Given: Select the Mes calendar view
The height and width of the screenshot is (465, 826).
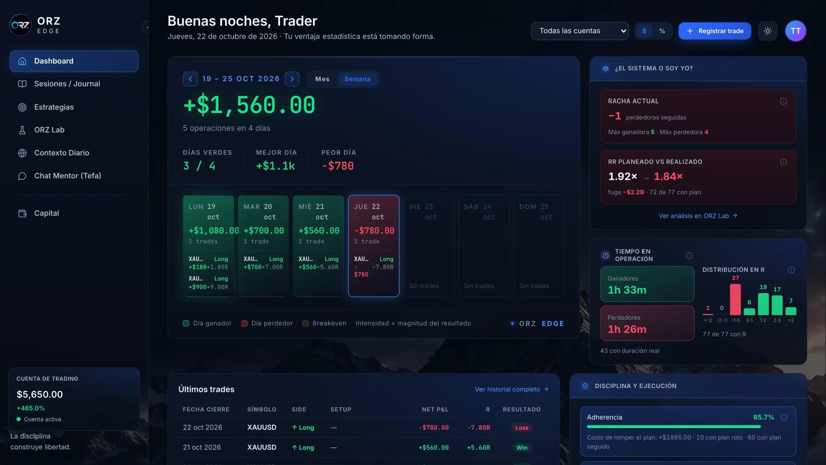Looking at the screenshot, I should coord(322,79).
